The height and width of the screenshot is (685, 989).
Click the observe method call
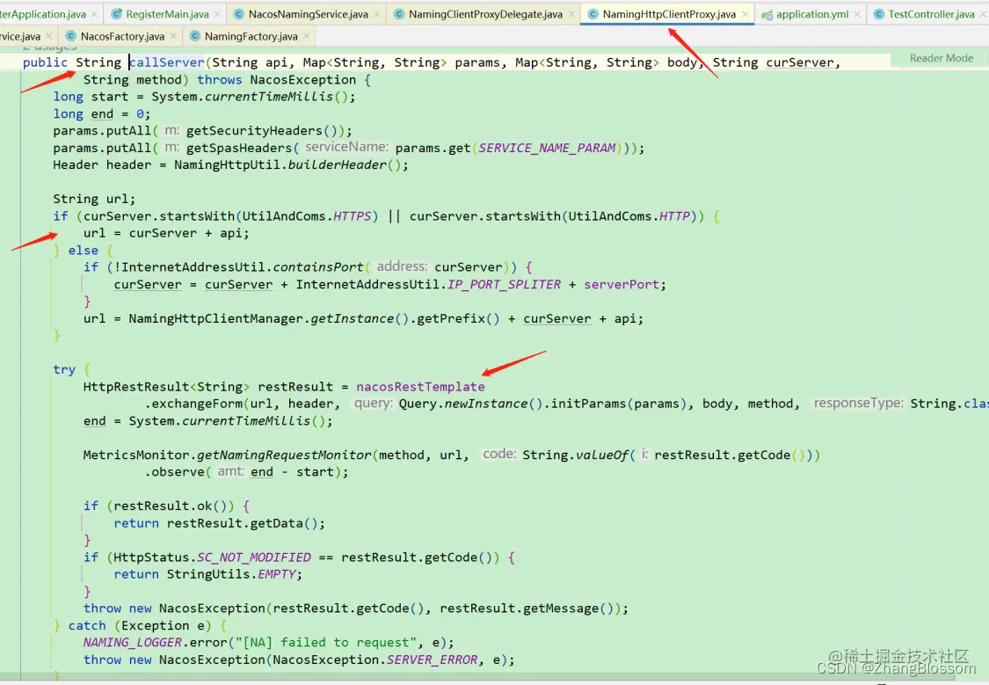[x=178, y=472]
